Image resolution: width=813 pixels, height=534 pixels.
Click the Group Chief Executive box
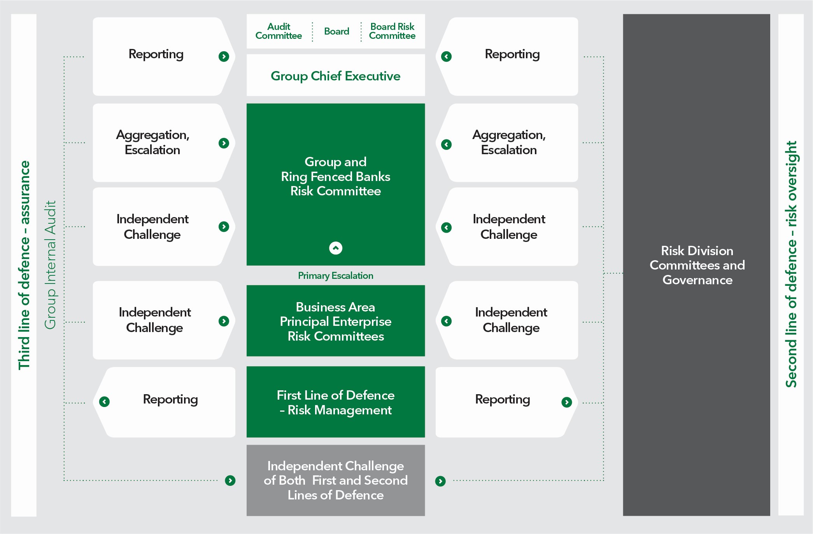coord(335,76)
